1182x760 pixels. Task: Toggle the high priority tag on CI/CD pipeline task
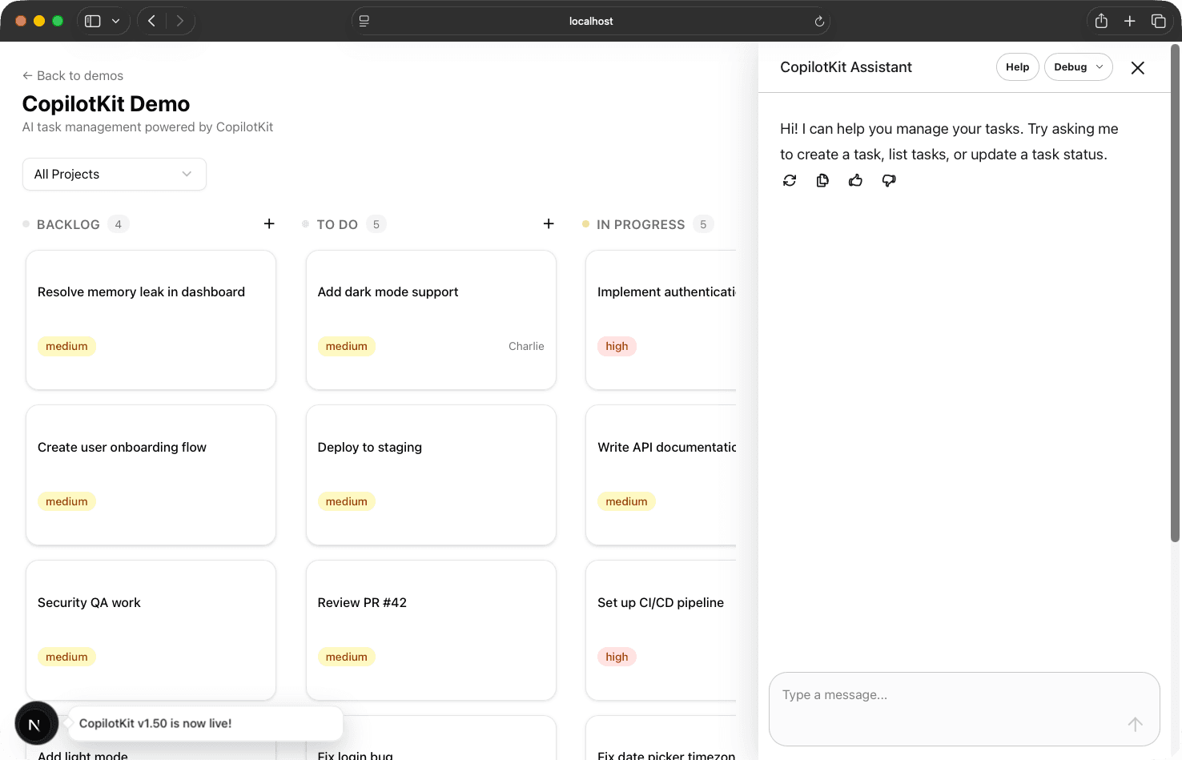[617, 656]
